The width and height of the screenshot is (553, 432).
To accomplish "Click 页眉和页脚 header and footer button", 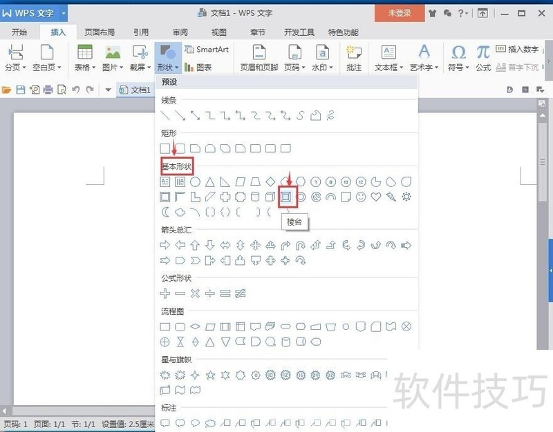I will pyautogui.click(x=259, y=57).
